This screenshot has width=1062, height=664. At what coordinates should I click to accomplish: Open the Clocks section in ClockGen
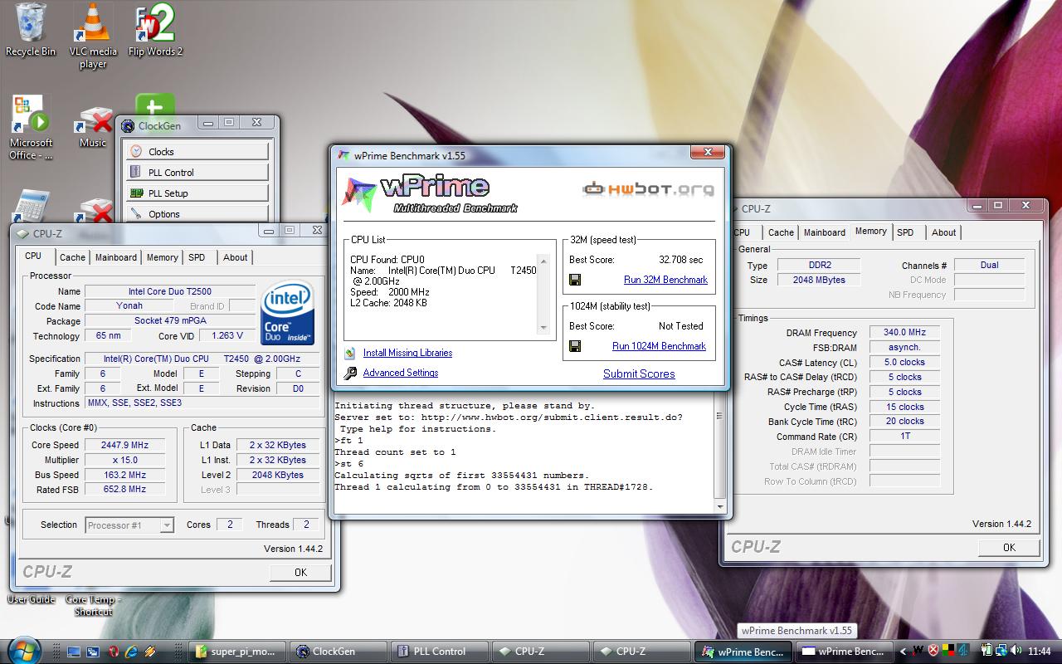point(197,152)
